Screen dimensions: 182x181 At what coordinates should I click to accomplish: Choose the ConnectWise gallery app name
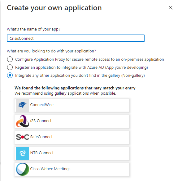pos(42,105)
